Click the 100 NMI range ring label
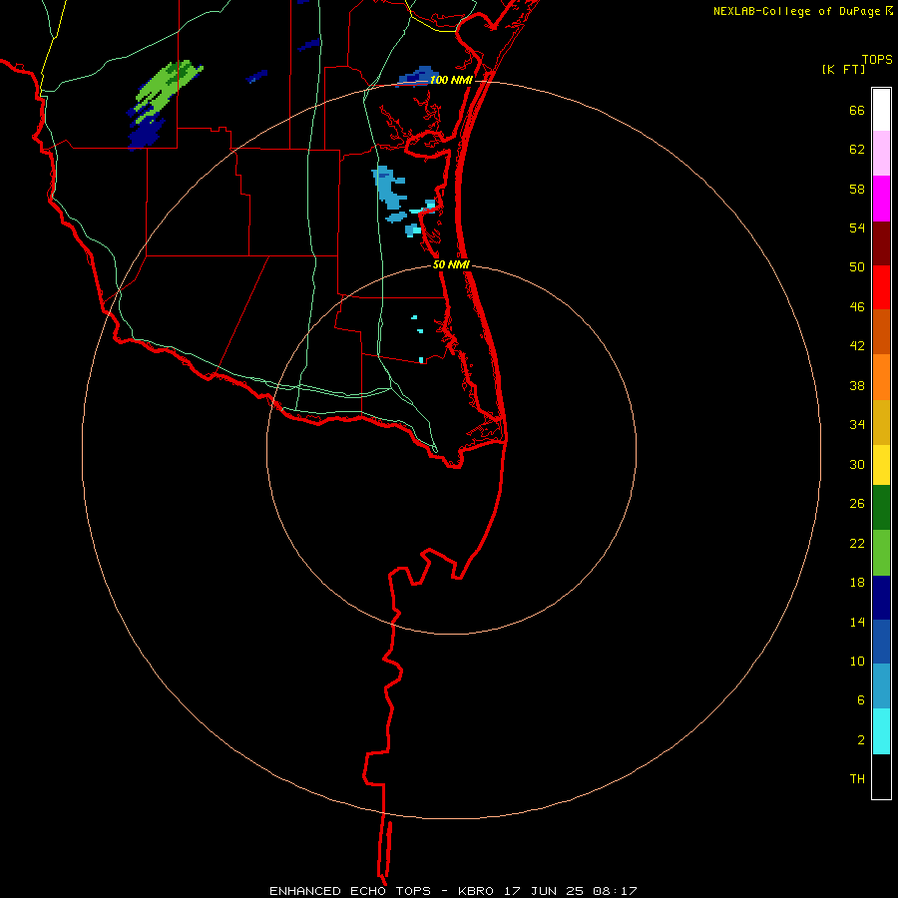The image size is (898, 898). [451, 80]
